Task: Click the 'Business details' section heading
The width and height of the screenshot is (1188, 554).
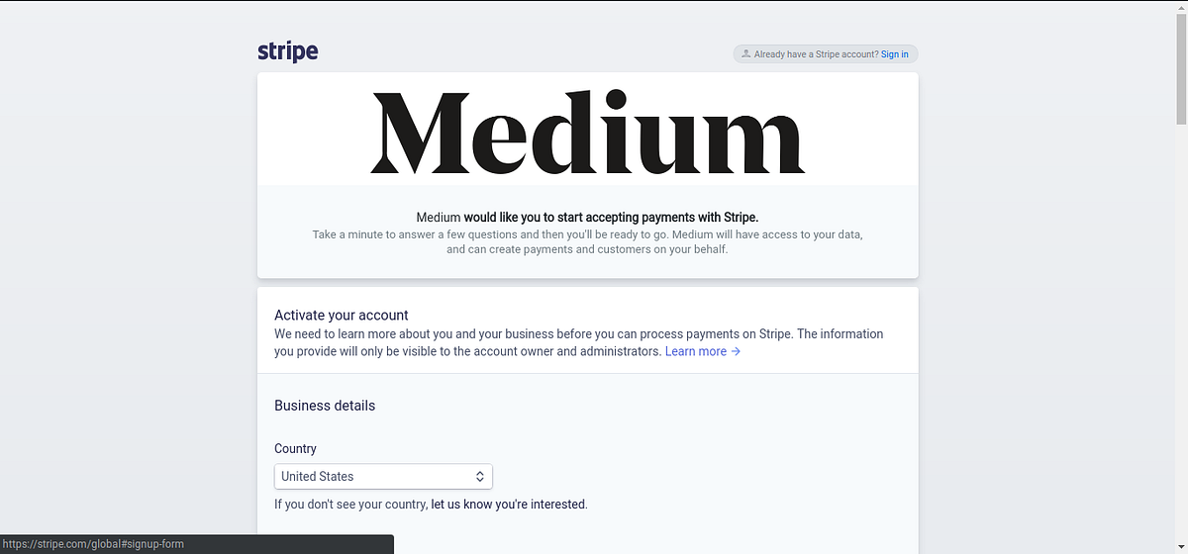Action: click(325, 406)
